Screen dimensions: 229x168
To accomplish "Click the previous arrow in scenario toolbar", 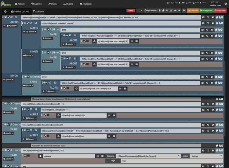I will pos(138,10).
